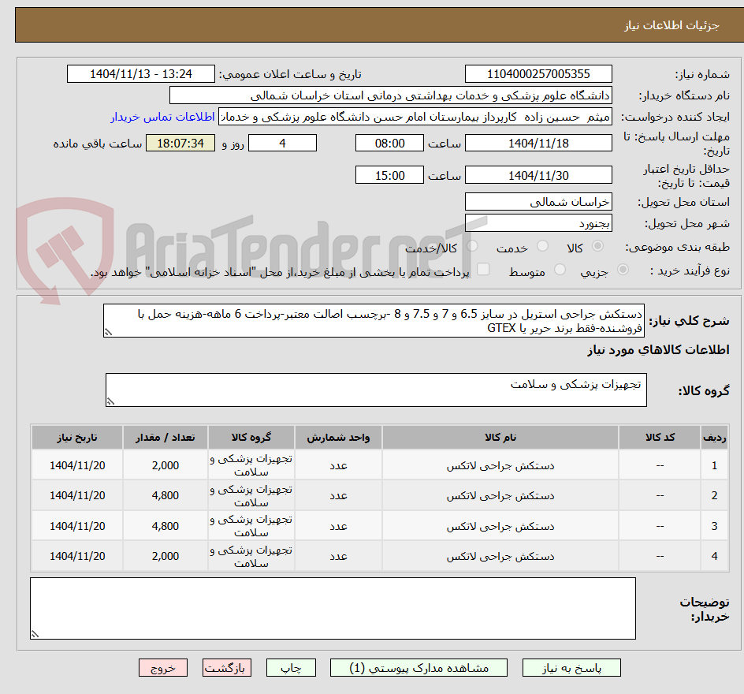Viewport: 744px width, 694px height.
Task: Click the نام کالا column header
Action: (500, 437)
